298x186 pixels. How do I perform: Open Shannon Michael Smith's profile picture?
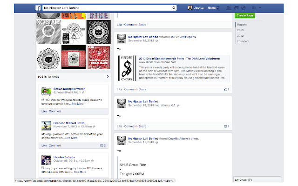pyautogui.click(x=46, y=126)
